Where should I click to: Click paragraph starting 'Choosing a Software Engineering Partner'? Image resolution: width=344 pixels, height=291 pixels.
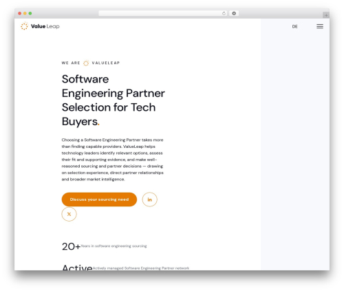click(113, 160)
